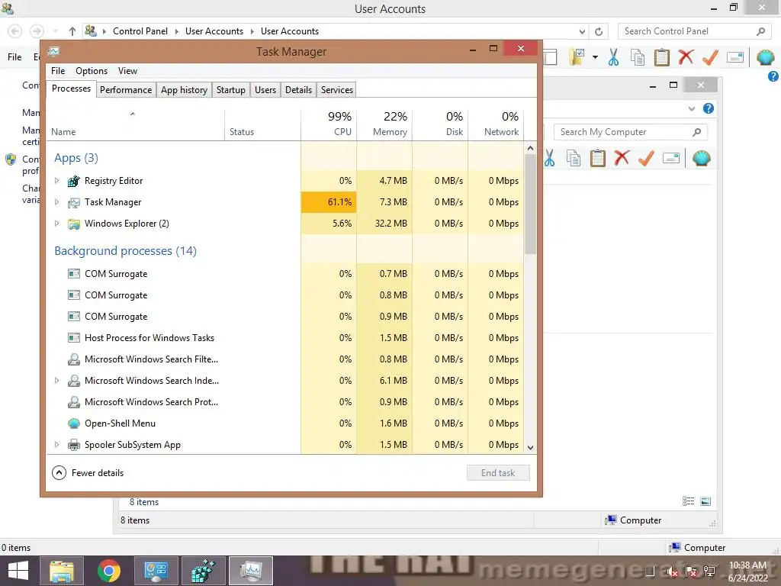Switch to large icons view in My Computer
Screen dimensions: 781x586
tap(705, 501)
